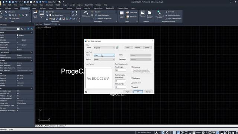Open the font Name dropdown
Image resolution: width=238 pixels, height=134 pixels.
(x=104, y=55)
